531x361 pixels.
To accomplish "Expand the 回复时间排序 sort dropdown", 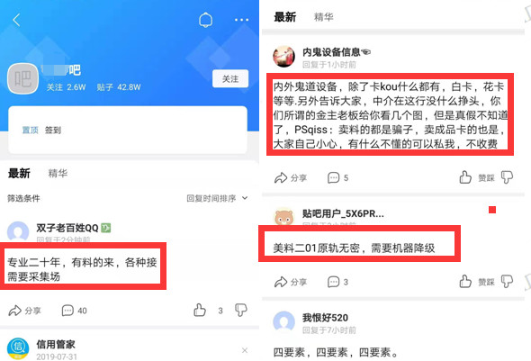I will (x=217, y=198).
